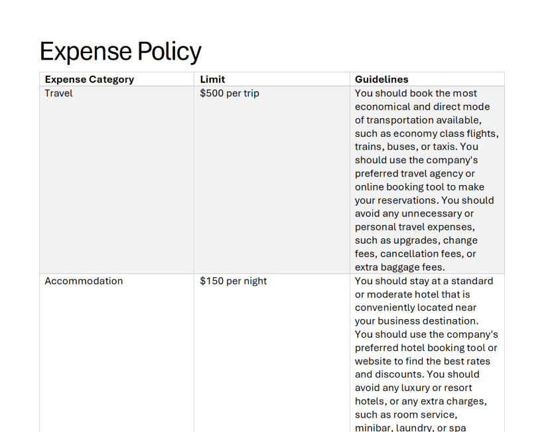Click the "extra baggage fees" text
This screenshot has height=432, width=550.
tap(399, 267)
